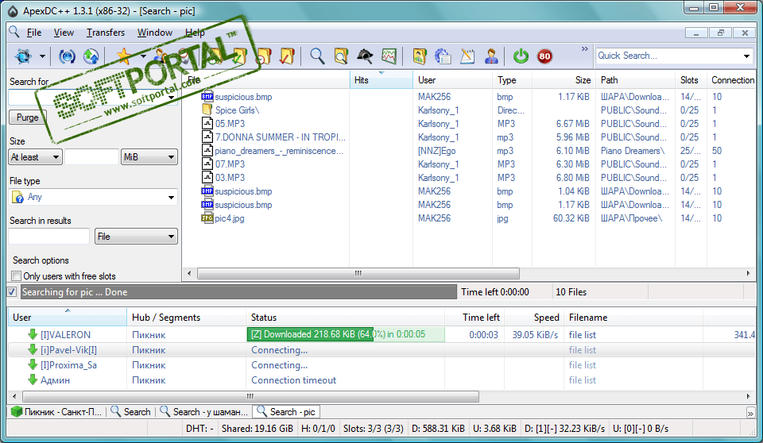Click Shared: 19.16 GiB in status bar
The height and width of the screenshot is (443, 763).
pyautogui.click(x=258, y=429)
